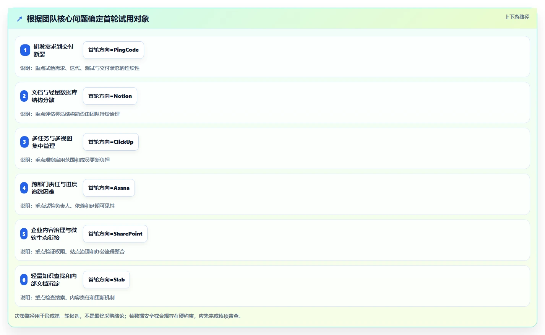Click the note 重点试验负责人、依赖和延期可见性
This screenshot has width=545, height=335.
[x=75, y=206]
